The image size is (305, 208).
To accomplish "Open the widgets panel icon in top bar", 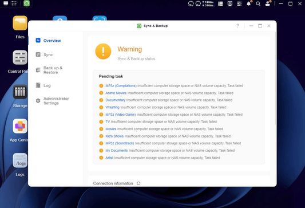I will 220,3.
